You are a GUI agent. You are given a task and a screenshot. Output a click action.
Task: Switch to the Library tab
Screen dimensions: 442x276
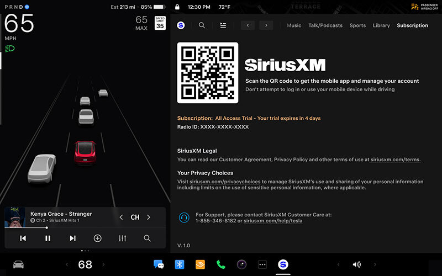click(381, 25)
